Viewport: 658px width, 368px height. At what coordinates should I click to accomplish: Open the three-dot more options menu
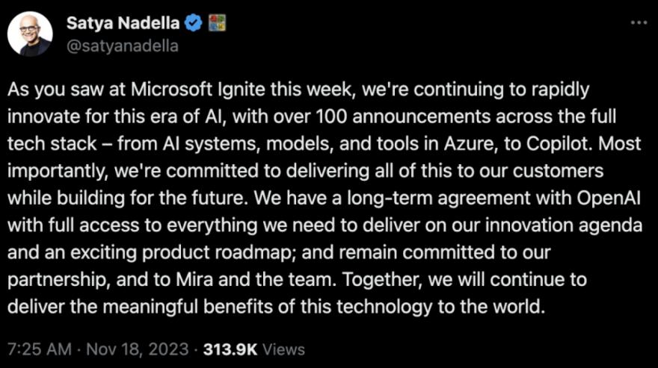639,22
